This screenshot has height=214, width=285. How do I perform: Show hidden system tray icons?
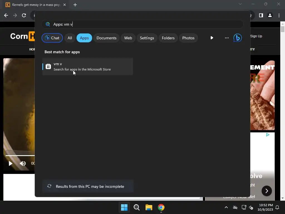coord(226,207)
